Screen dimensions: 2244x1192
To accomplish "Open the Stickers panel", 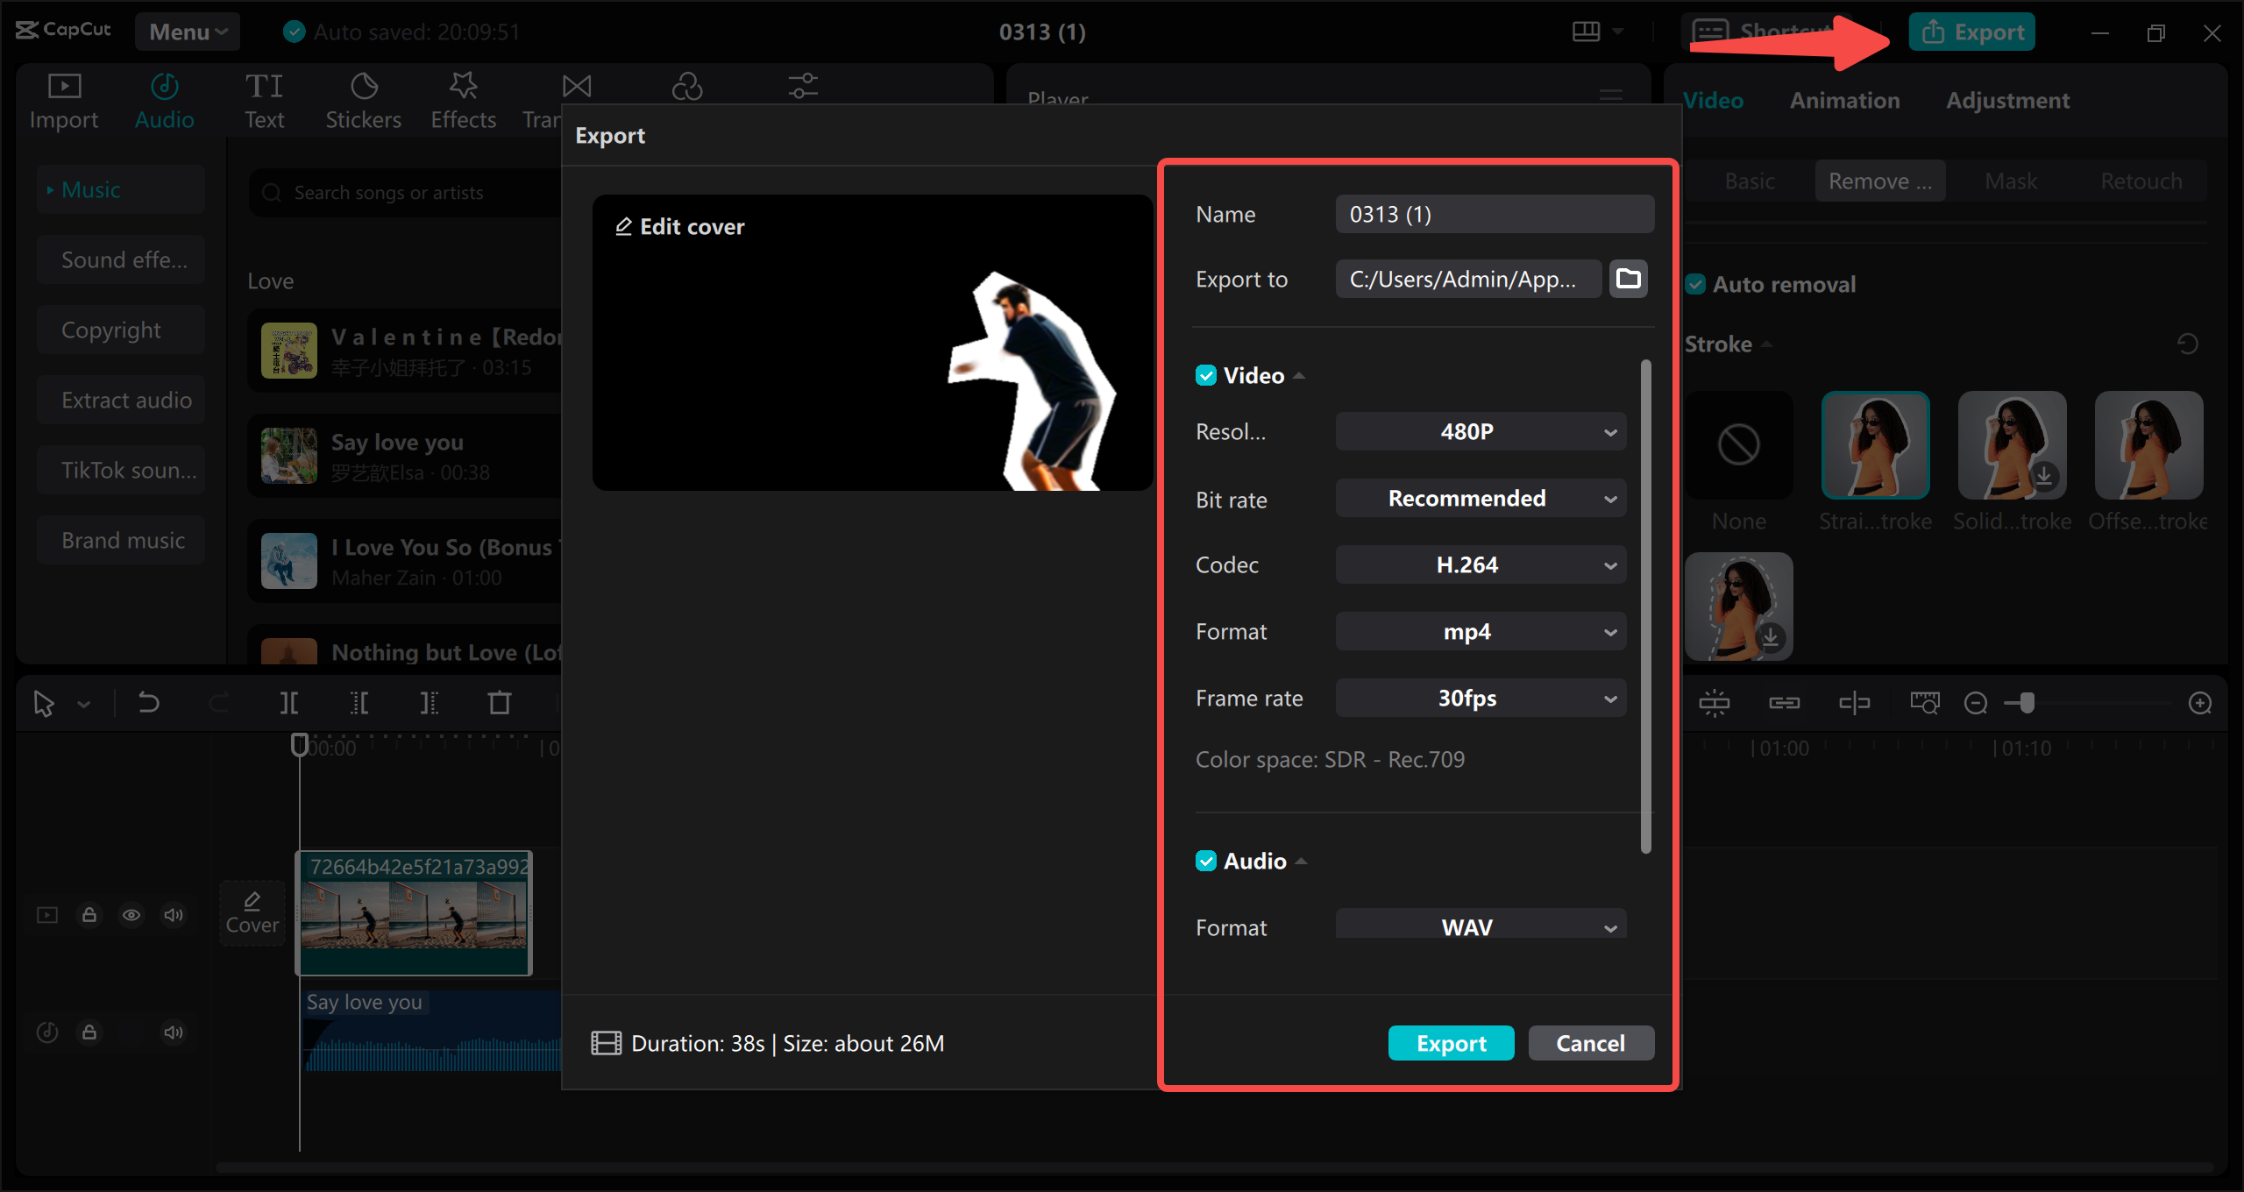I will (x=363, y=98).
